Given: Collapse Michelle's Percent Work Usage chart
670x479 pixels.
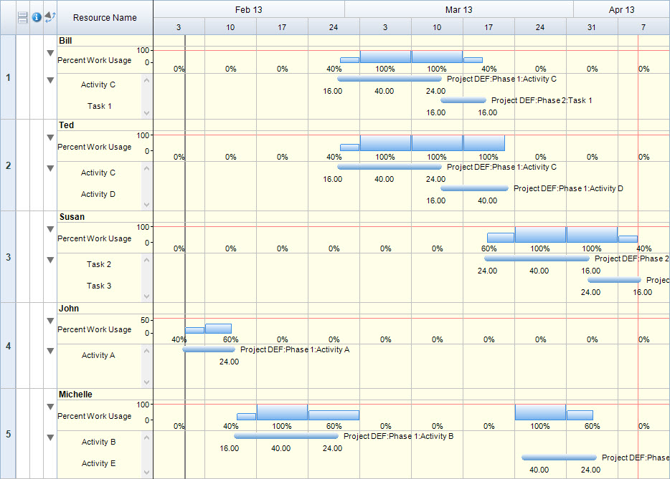Looking at the screenshot, I should 49,407.
